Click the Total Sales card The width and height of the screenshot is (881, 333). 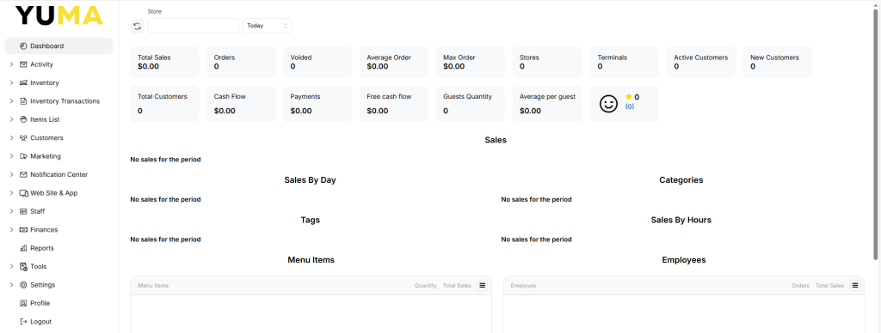point(164,63)
